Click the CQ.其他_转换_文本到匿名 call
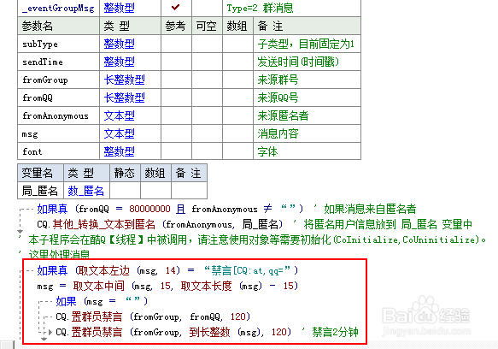Image resolution: width=498 pixels, height=349 pixels. 97,224
